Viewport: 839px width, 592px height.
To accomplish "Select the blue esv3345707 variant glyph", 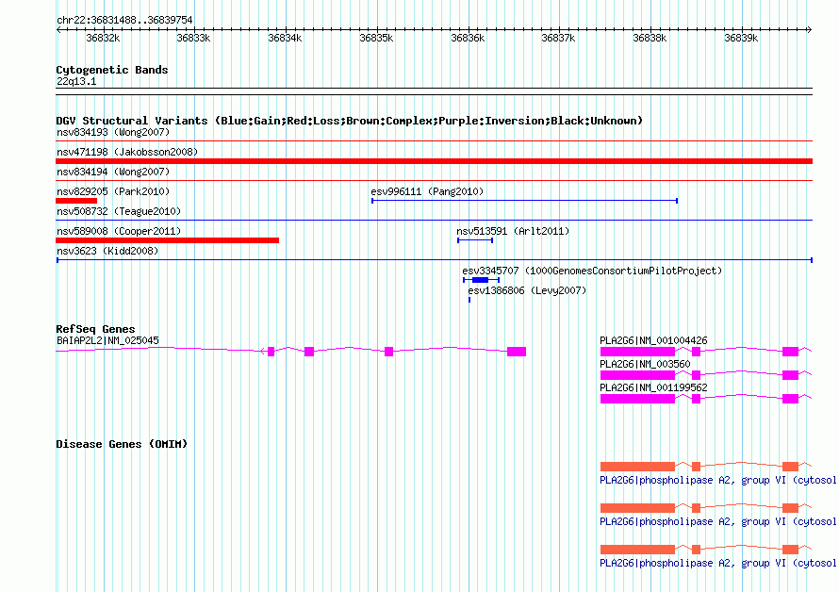I will (481, 280).
